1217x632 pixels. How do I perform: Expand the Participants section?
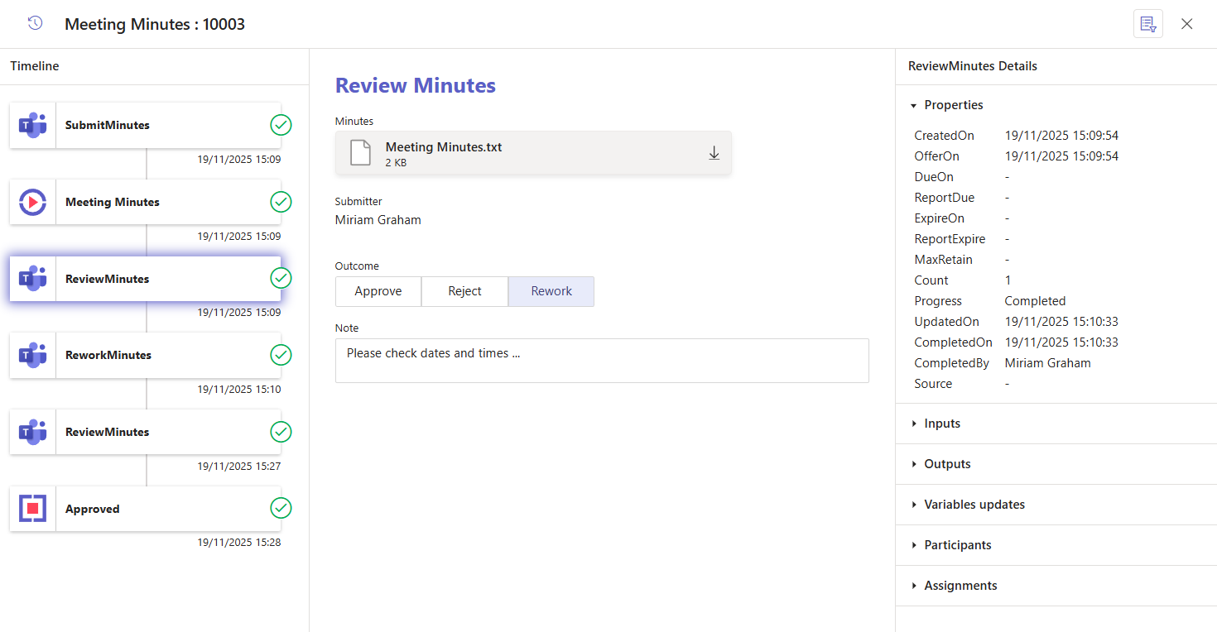click(x=957, y=545)
